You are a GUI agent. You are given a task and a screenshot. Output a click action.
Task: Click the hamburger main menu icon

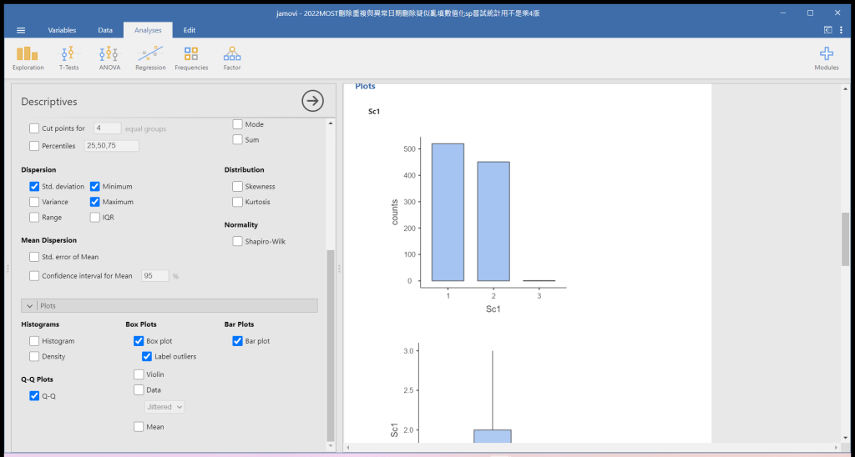point(21,30)
